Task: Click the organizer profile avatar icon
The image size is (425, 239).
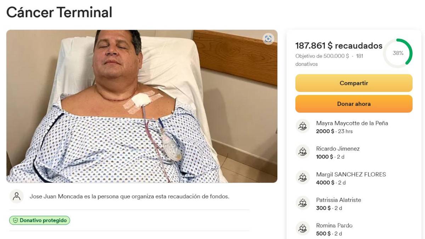Action: (x=17, y=196)
